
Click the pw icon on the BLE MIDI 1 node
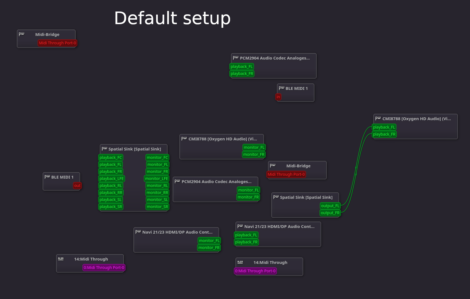pyautogui.click(x=281, y=87)
